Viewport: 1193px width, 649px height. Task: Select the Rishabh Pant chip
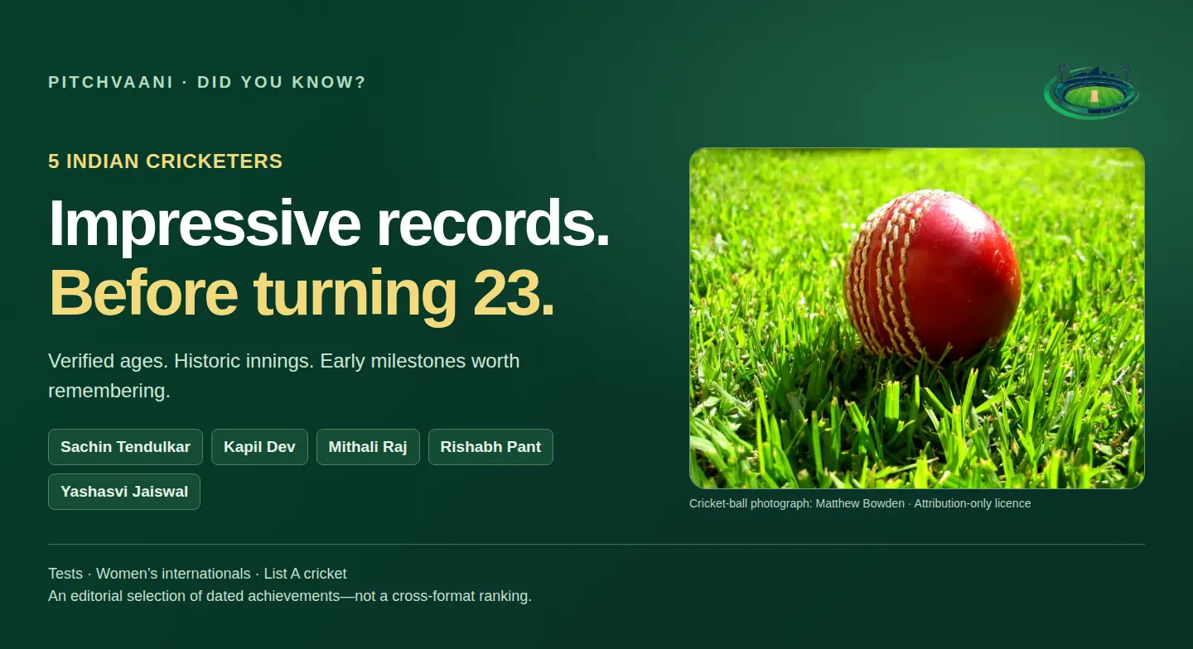click(x=490, y=447)
